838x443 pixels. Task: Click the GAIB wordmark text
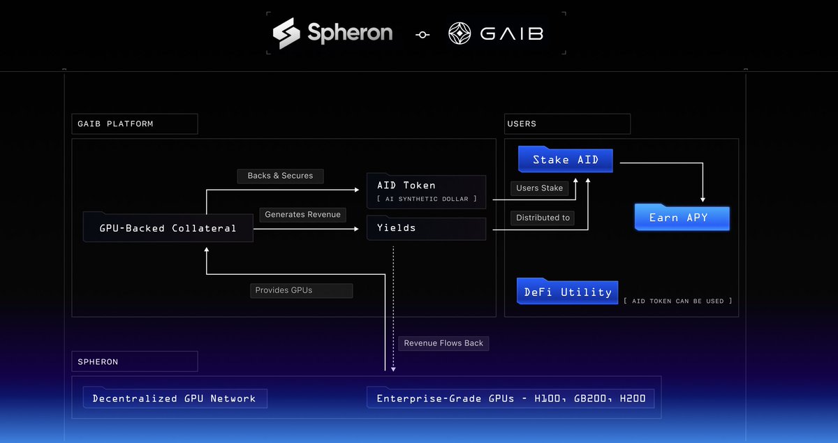tap(511, 33)
